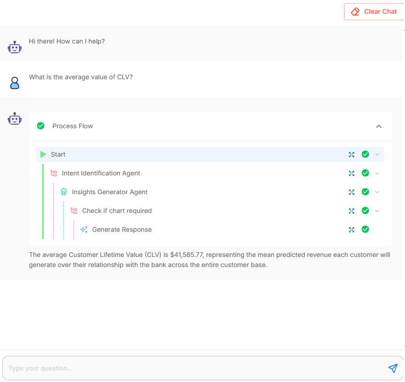Click the green check beside Generate Response
This screenshot has width=405, height=382.
point(365,229)
